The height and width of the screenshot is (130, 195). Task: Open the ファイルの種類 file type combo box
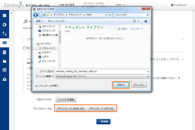point(102,77)
